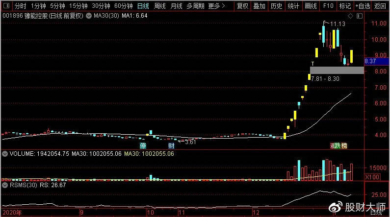Screen dimensions: 390x217
Task: Click the 返回 back button
Action: click(380, 6)
